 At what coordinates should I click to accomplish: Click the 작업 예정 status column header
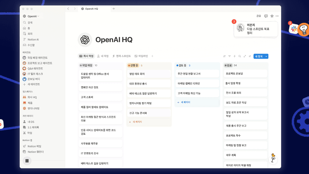[x=86, y=65]
